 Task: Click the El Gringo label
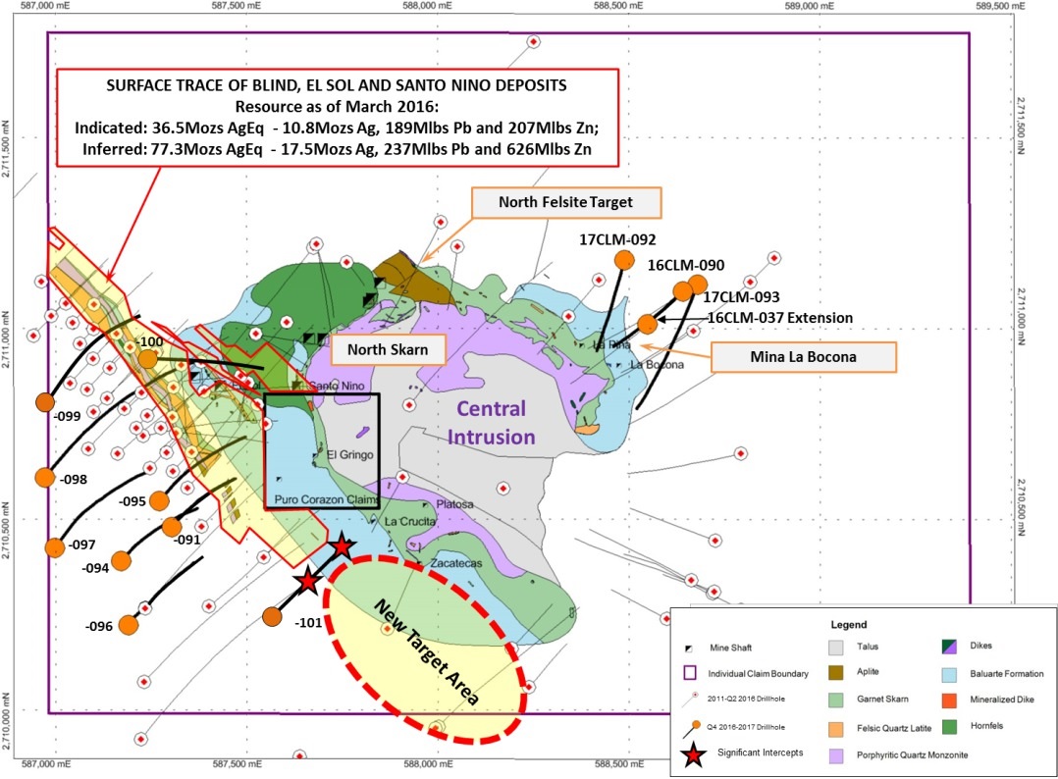(x=350, y=454)
